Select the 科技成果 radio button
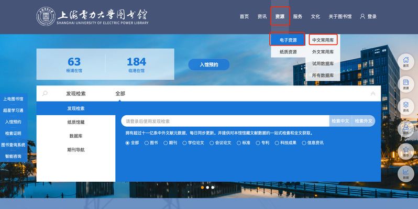This screenshot has width=418, height=209. coord(277,143)
